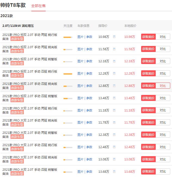Click calculator icon beside 12.38万 guide price
Screen dimensions: 172x177
pyautogui.click(x=114, y=135)
